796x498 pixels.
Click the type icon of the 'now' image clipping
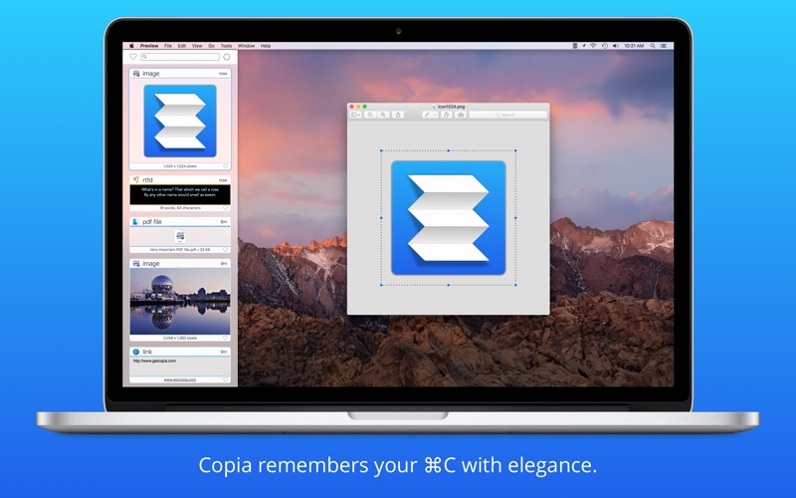pos(136,74)
